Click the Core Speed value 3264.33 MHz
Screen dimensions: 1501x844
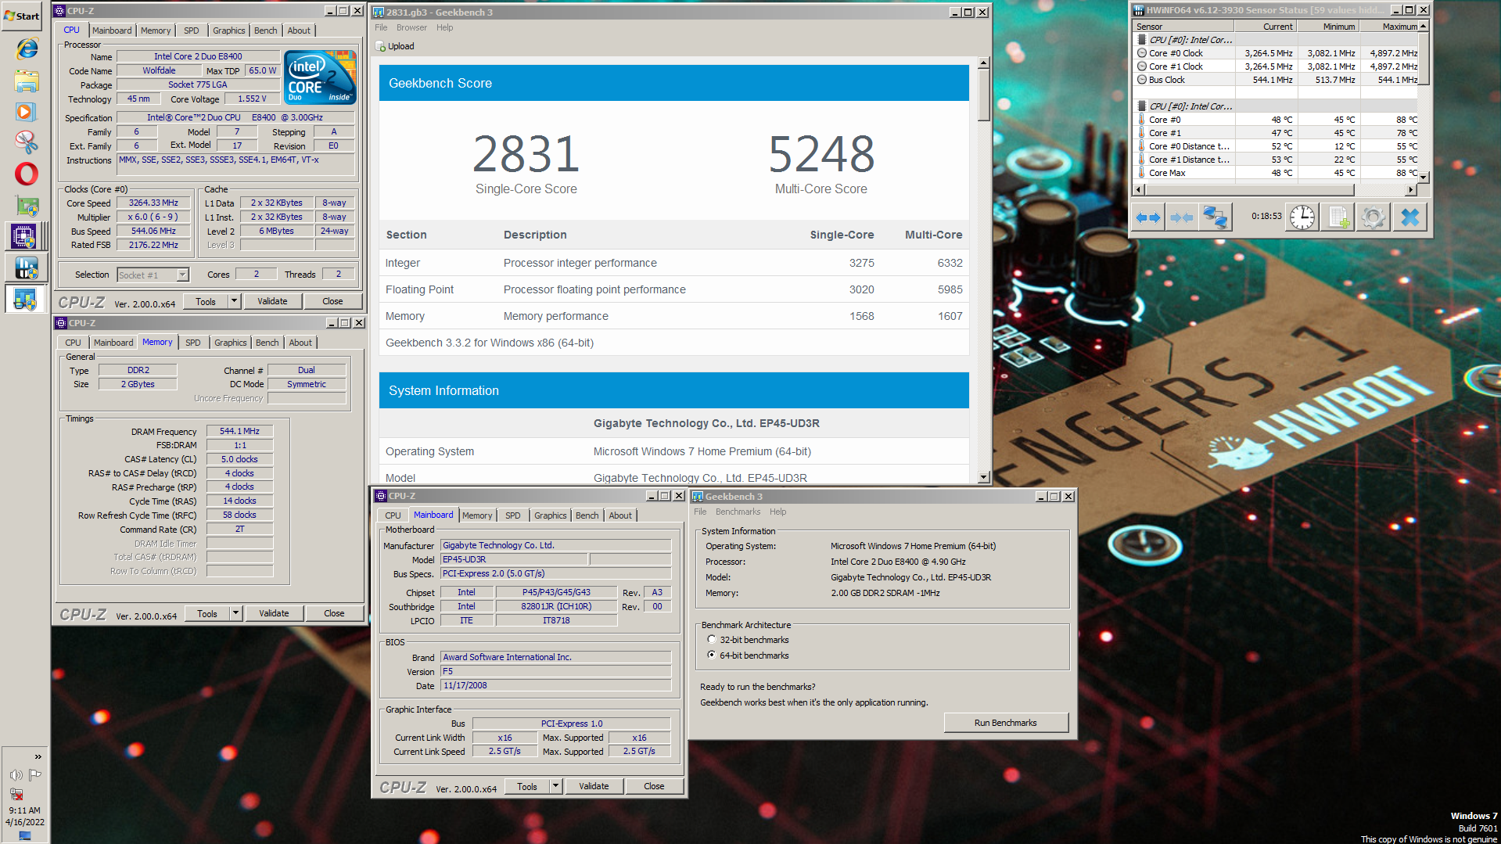[153, 203]
